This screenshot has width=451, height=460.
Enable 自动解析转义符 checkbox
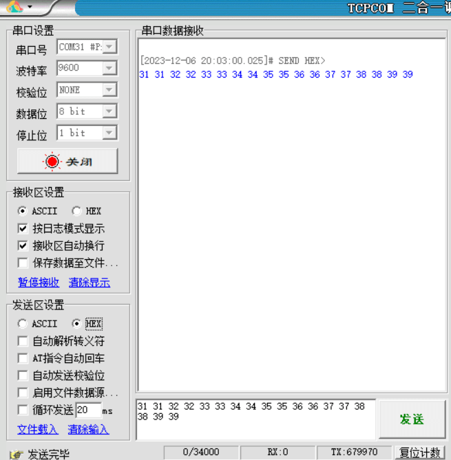click(x=23, y=341)
